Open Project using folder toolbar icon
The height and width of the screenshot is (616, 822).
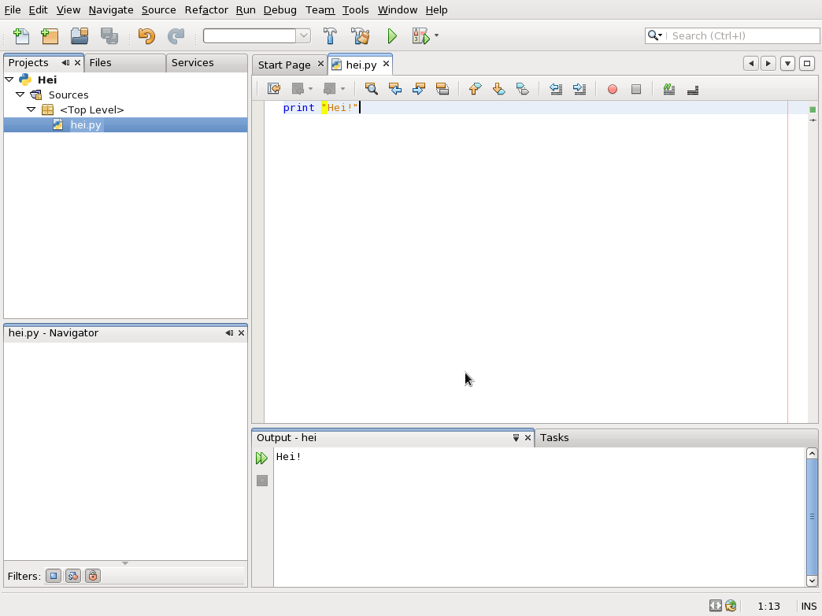80,35
